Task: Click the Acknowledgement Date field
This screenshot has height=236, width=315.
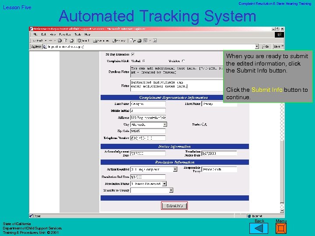Action: (148, 153)
